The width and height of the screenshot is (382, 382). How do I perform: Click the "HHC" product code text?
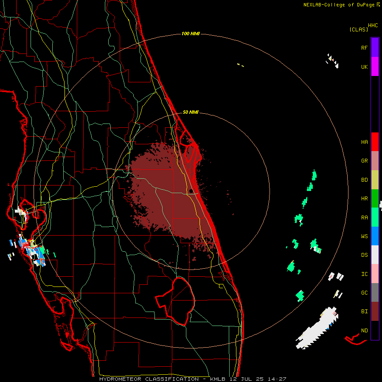tap(373, 25)
